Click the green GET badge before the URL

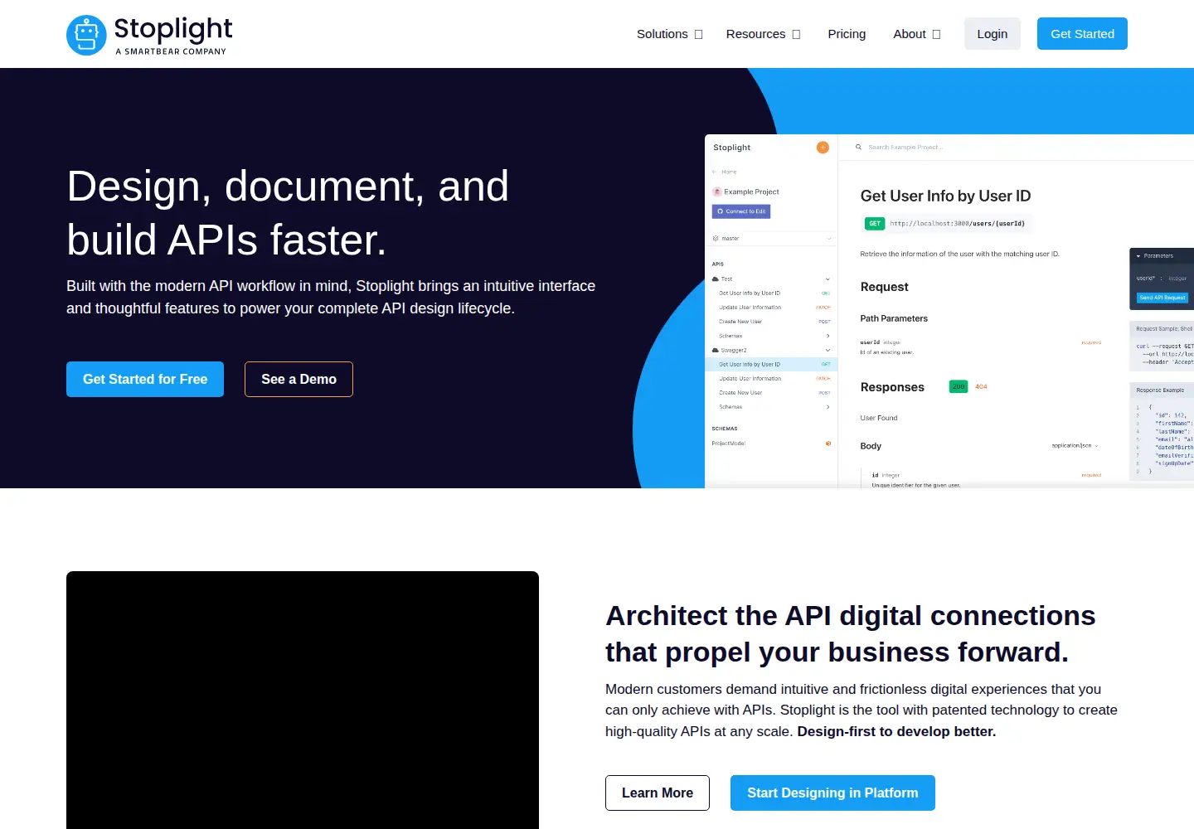(875, 224)
